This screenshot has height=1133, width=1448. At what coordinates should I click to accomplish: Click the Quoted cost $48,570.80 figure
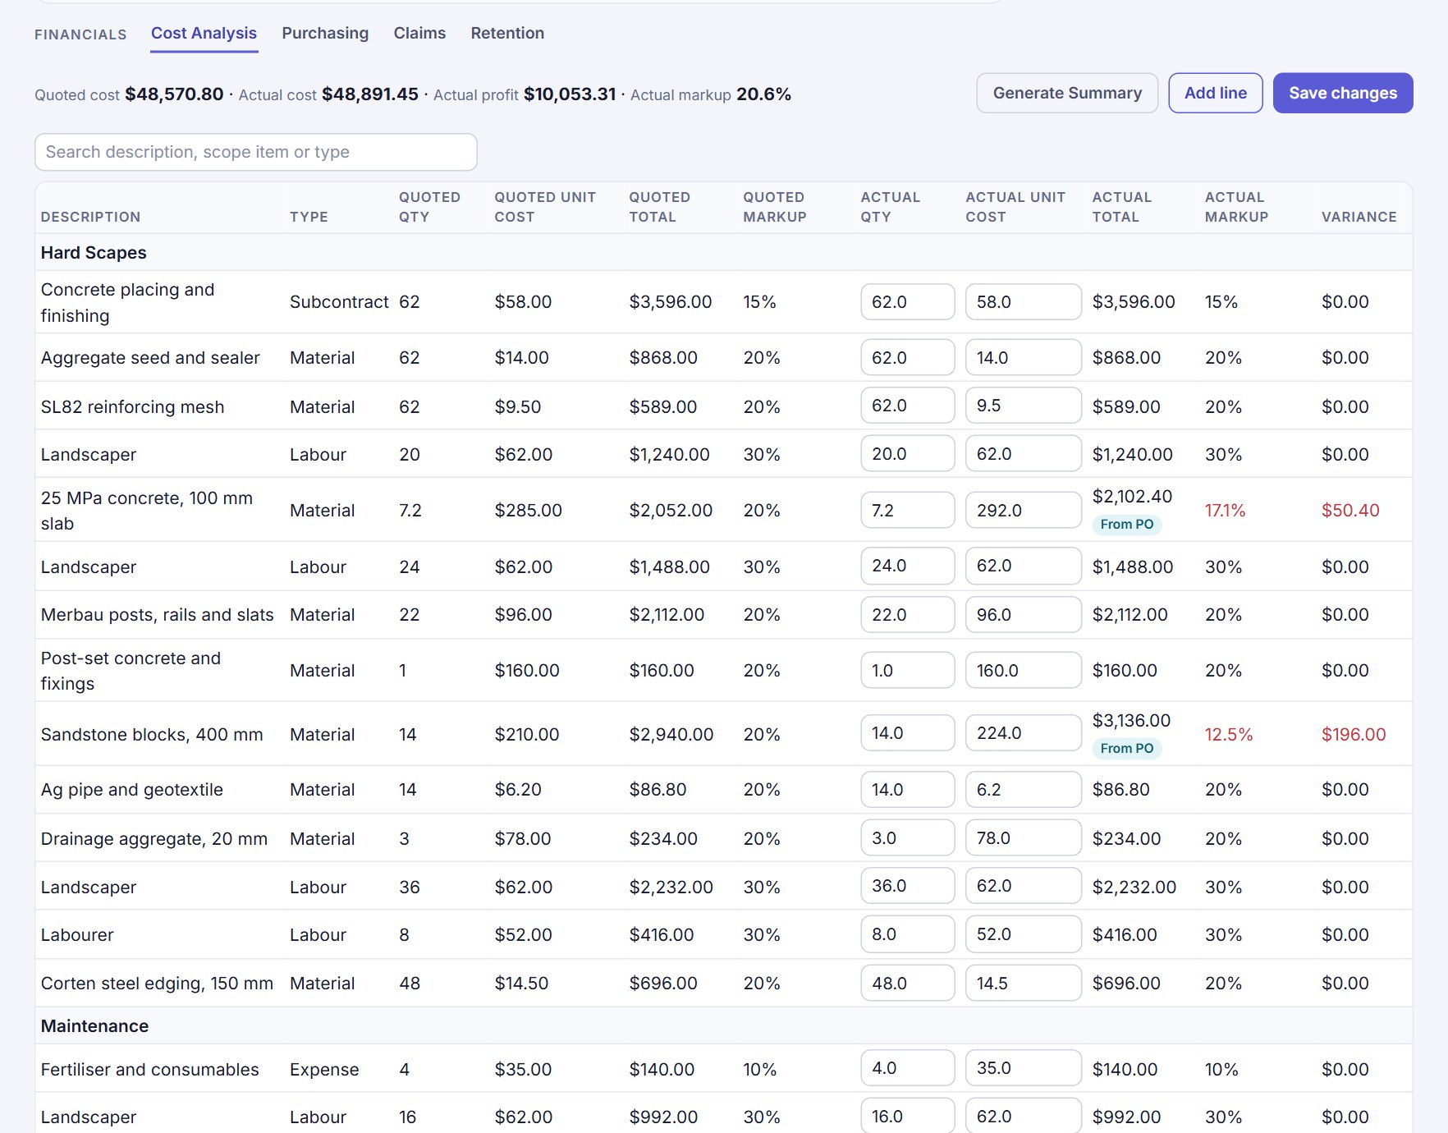pyautogui.click(x=174, y=94)
